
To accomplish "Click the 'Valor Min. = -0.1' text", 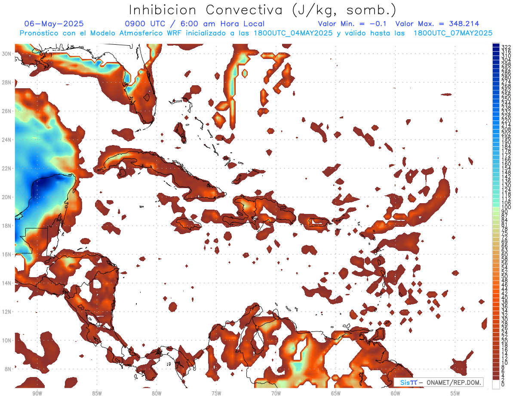I will 352,24.
